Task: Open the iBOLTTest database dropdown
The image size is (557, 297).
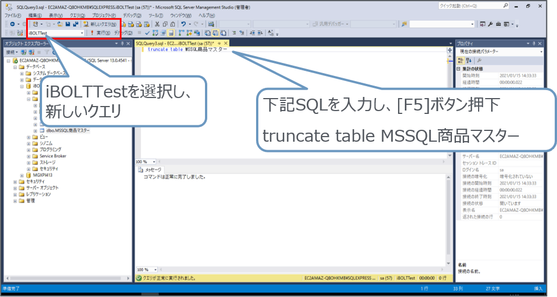Action: point(82,33)
